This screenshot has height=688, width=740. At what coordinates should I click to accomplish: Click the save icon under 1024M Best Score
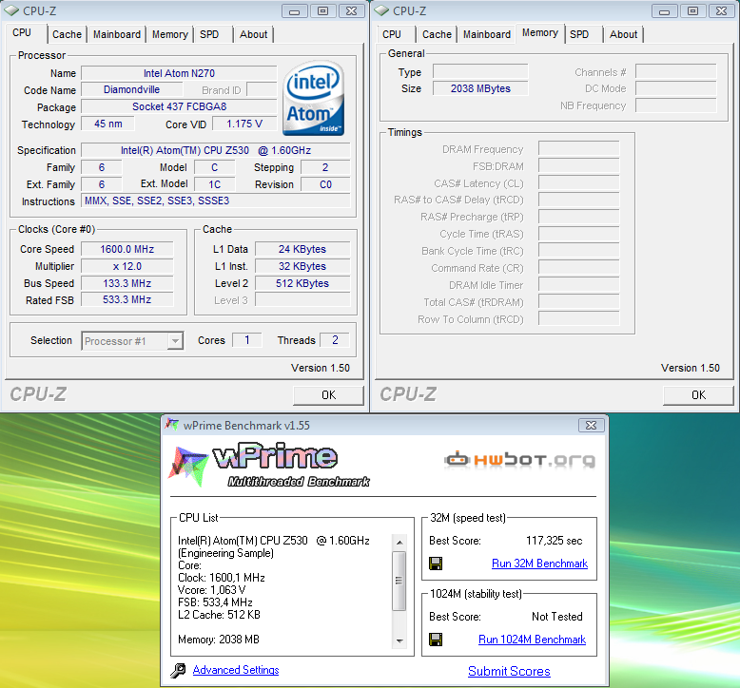point(435,640)
